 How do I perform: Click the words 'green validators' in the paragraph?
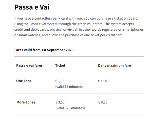tap(90, 24)
